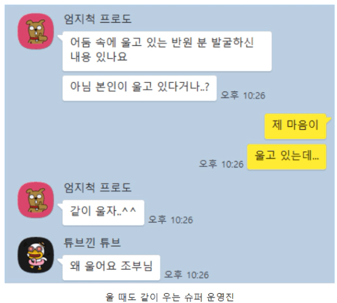Image resolution: width=337 pixels, height=303 pixels.
Task: Click the timestamp next to 왜 울어요 message
Action: pyautogui.click(x=186, y=275)
